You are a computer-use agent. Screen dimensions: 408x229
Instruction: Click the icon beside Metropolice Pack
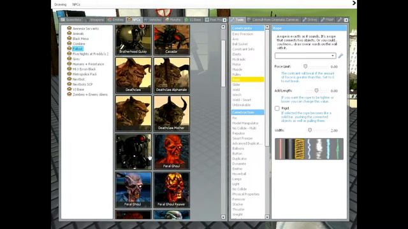[x=69, y=74]
